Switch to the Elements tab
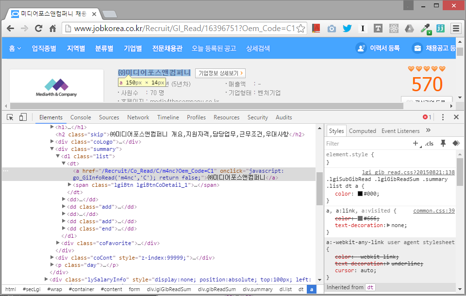 click(51, 117)
